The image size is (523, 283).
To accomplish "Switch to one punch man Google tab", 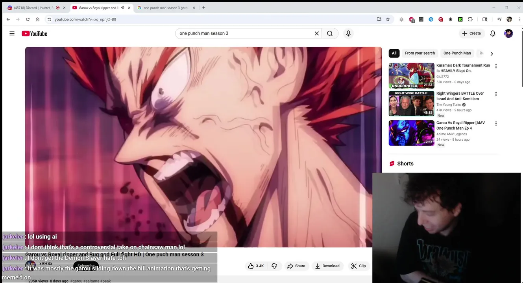I will point(165,7).
